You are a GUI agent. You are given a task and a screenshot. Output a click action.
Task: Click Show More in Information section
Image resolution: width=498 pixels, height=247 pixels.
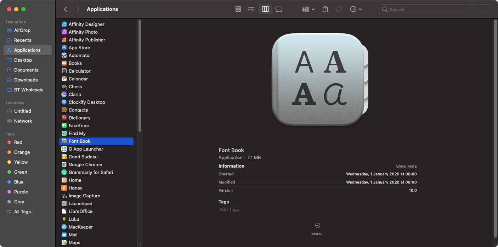coord(406,166)
